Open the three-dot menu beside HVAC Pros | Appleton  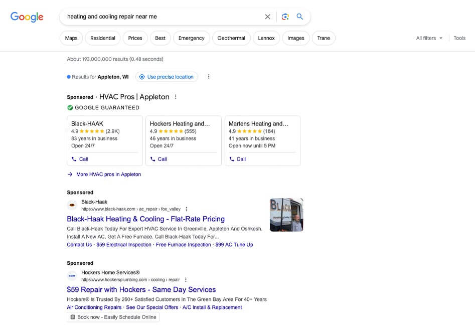click(x=176, y=97)
